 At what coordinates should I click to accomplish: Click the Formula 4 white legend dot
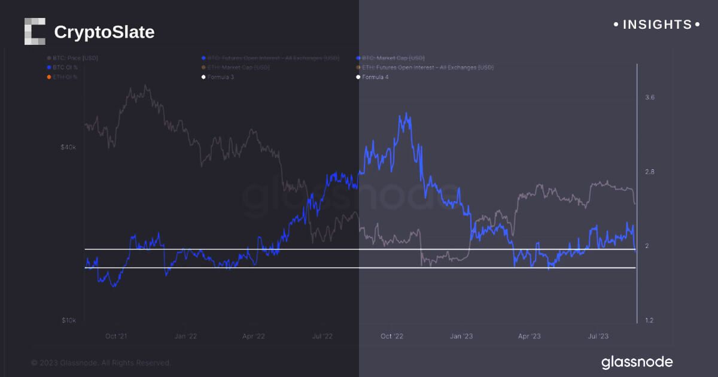tap(358, 77)
